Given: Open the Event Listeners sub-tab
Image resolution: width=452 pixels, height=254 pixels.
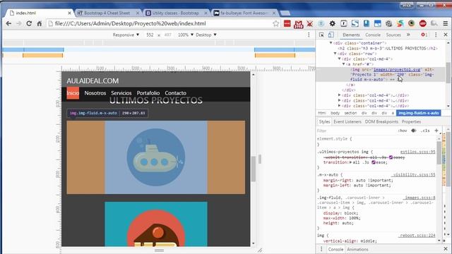Looking at the screenshot, I should (x=347, y=122).
